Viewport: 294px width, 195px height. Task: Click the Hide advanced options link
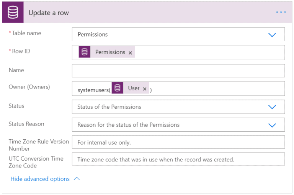point(40,179)
